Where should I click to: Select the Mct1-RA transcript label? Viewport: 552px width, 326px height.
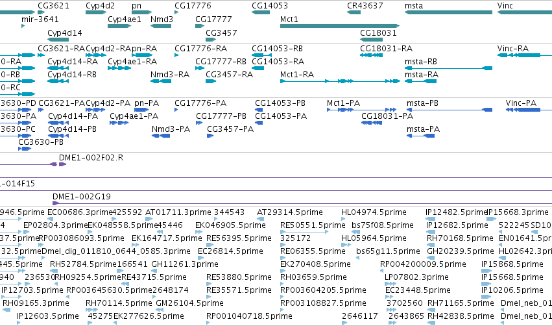click(297, 75)
